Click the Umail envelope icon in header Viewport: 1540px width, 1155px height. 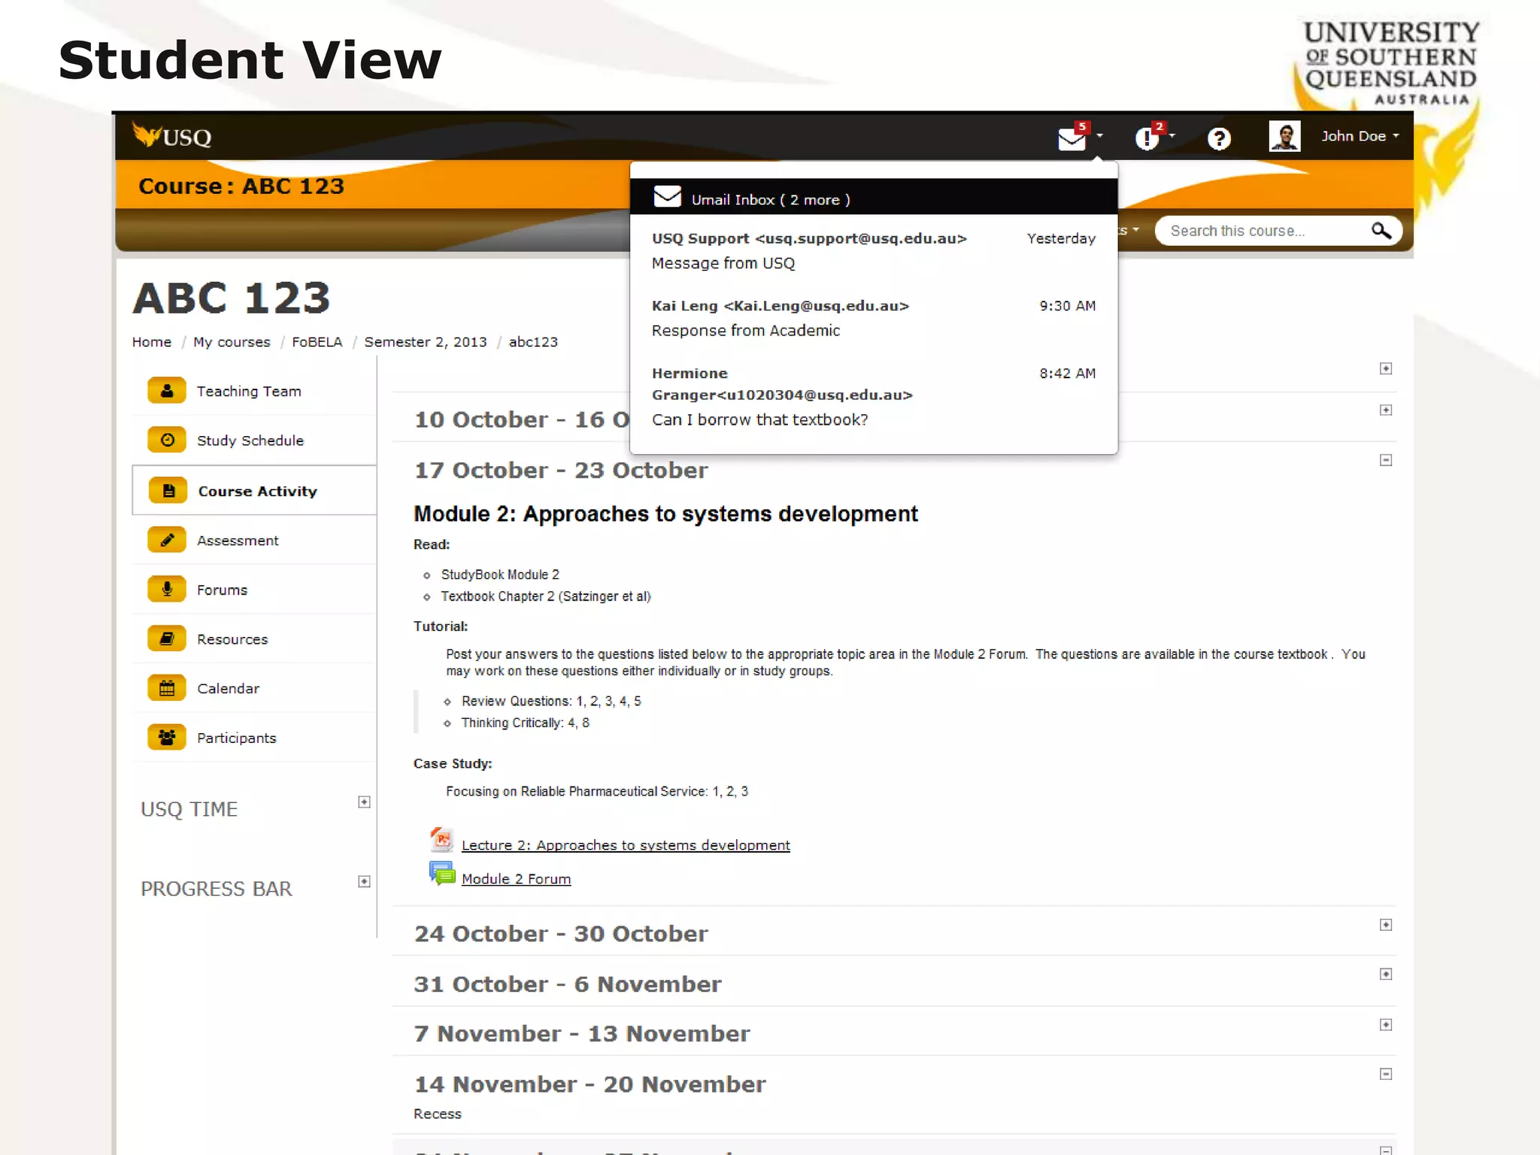(1072, 138)
